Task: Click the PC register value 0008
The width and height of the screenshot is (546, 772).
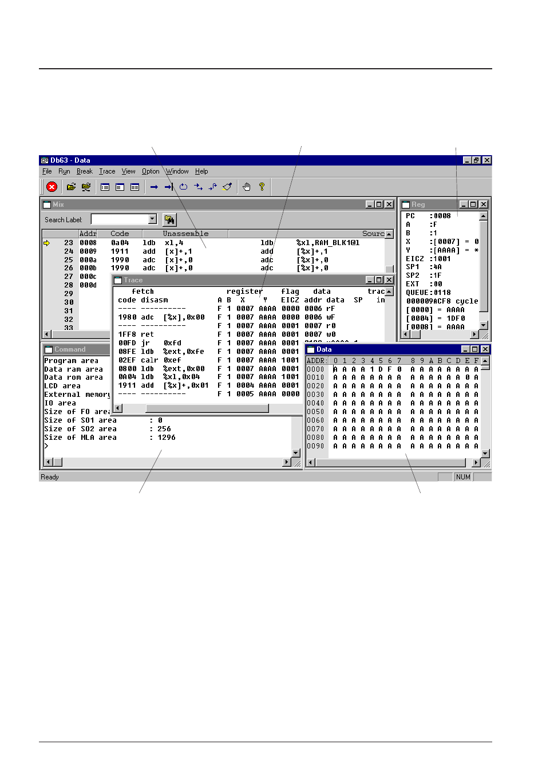Action: tap(442, 216)
